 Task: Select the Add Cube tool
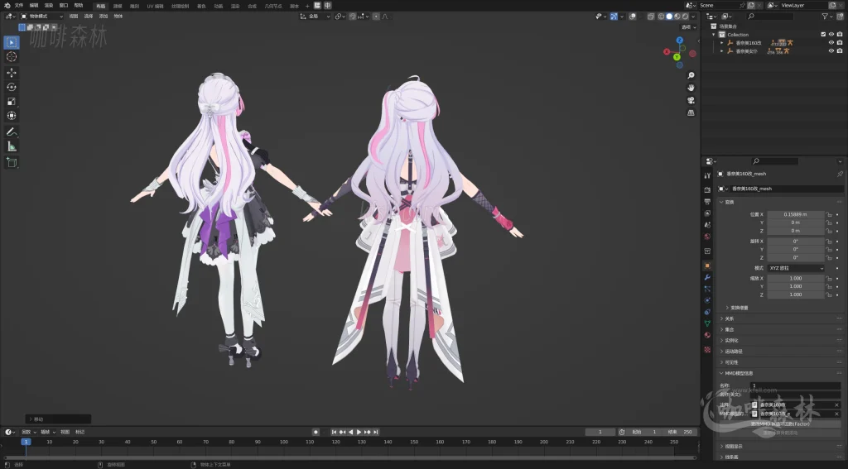12,162
